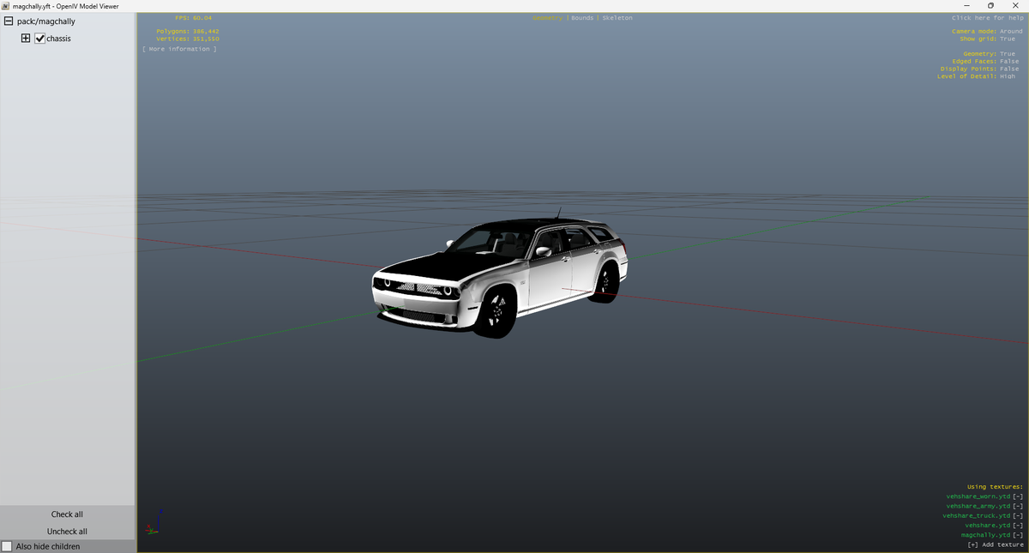Remove vehshare_truck.ytd via its [-] icon
1029x553 pixels.
click(1018, 515)
